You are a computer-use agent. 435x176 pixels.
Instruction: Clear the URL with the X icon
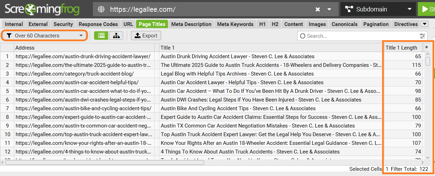(318, 9)
